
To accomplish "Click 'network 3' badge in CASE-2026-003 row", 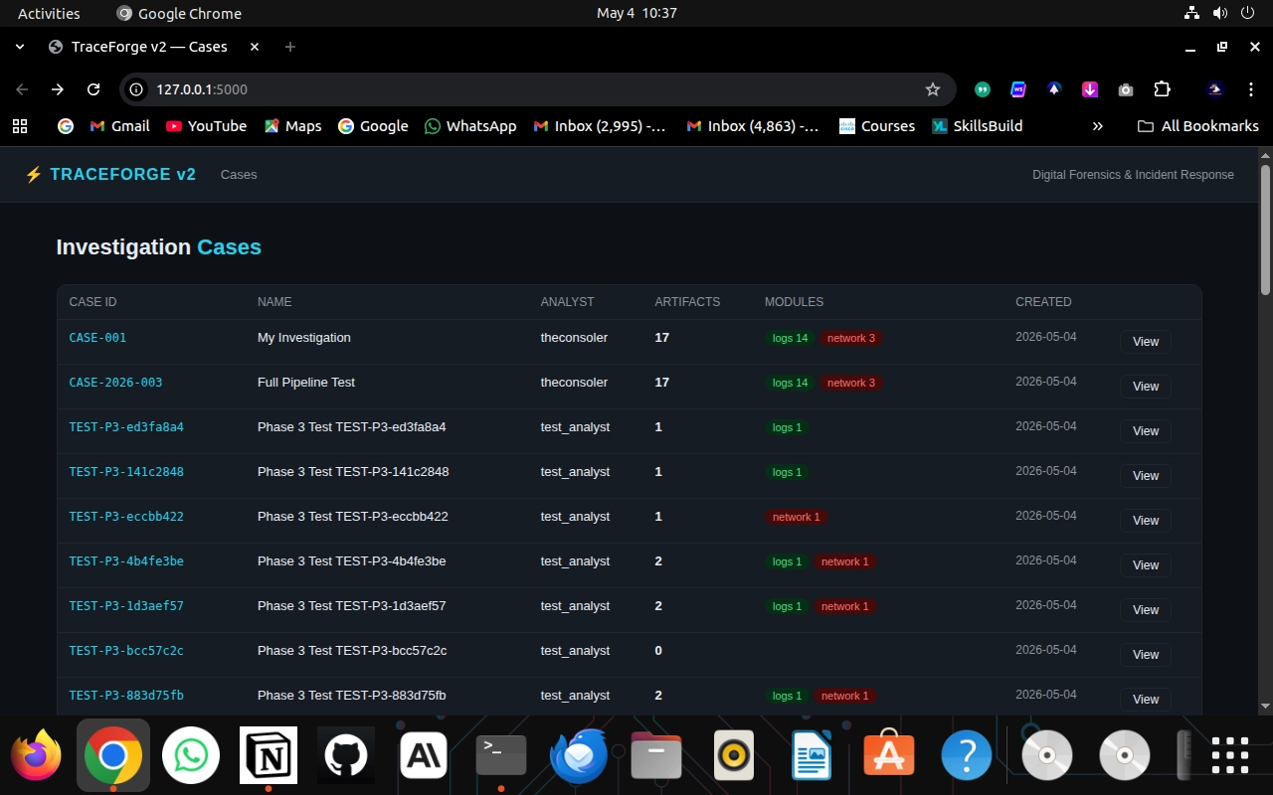I will [x=851, y=383].
